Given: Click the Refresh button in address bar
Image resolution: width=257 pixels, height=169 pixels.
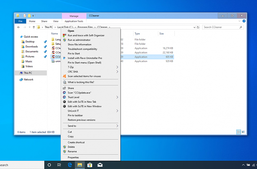Looking at the screenshot, I should pyautogui.click(x=198, y=27).
